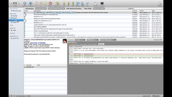The height and width of the screenshot is (97, 172).
Task: Click the greyed-out Add toolbar icon
Action: coord(45,4)
